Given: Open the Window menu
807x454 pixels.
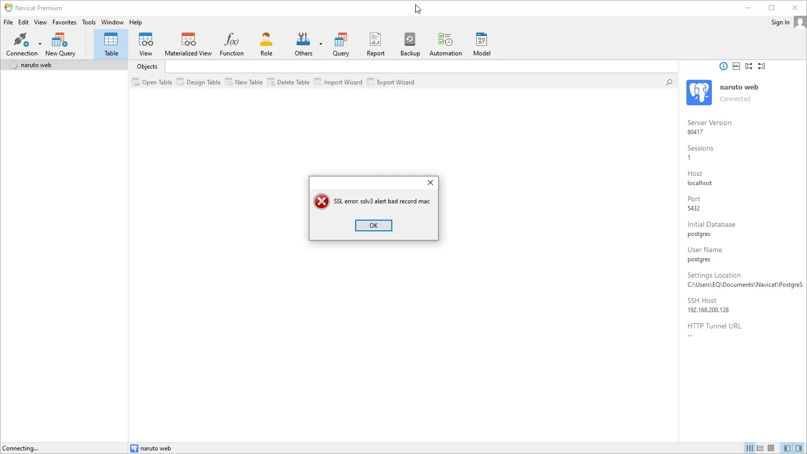Looking at the screenshot, I should point(112,22).
